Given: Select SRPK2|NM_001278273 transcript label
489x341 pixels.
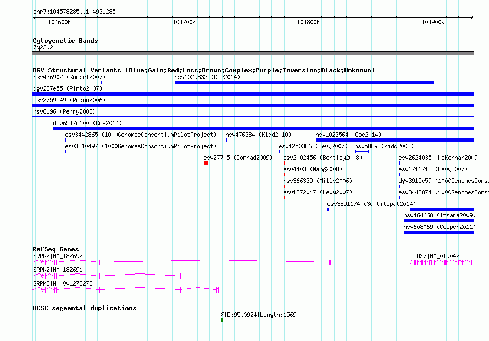Looking at the screenshot, I should point(63,284).
